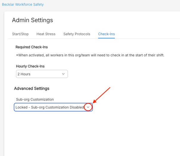Go to the Safety Protocols tab
This screenshot has height=156, width=180.
(76, 34)
